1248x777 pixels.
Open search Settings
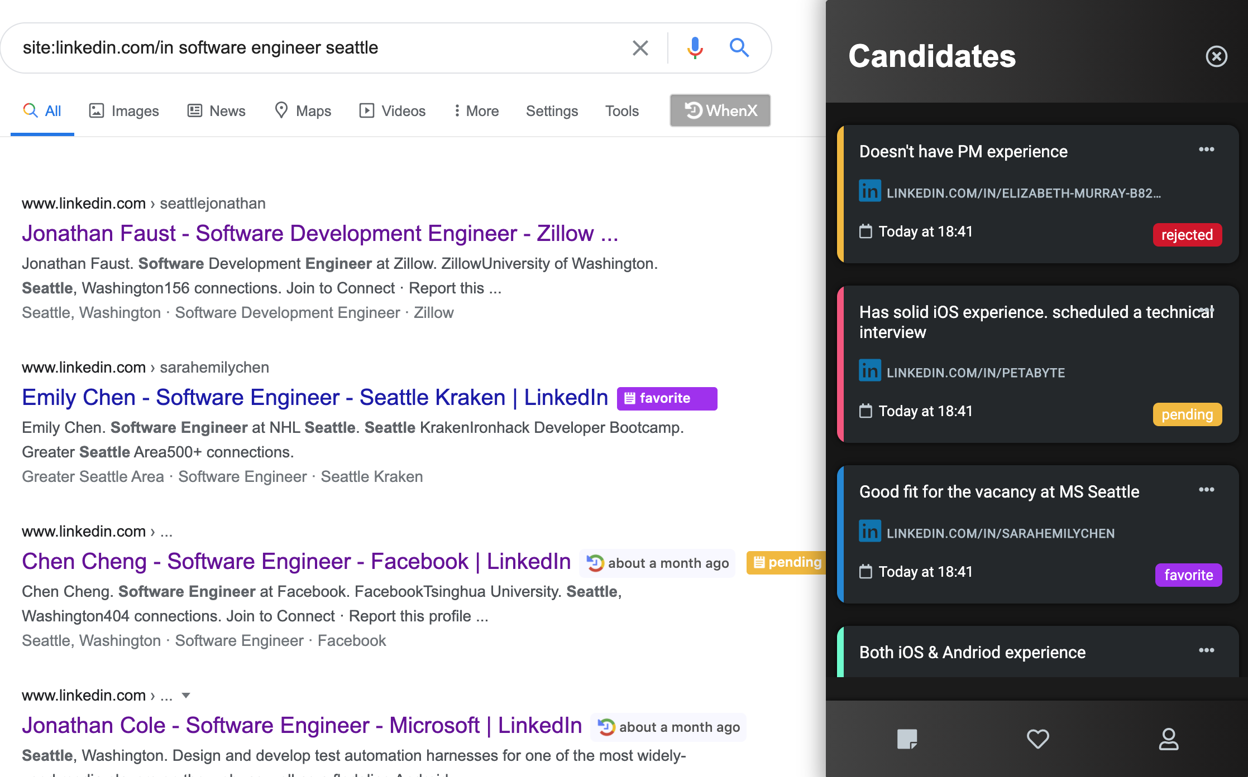552,111
